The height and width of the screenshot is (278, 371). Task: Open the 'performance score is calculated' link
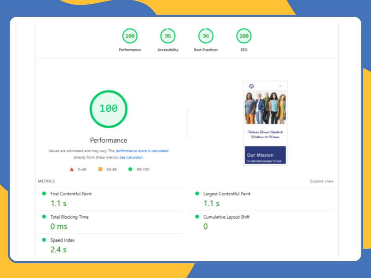pos(142,151)
